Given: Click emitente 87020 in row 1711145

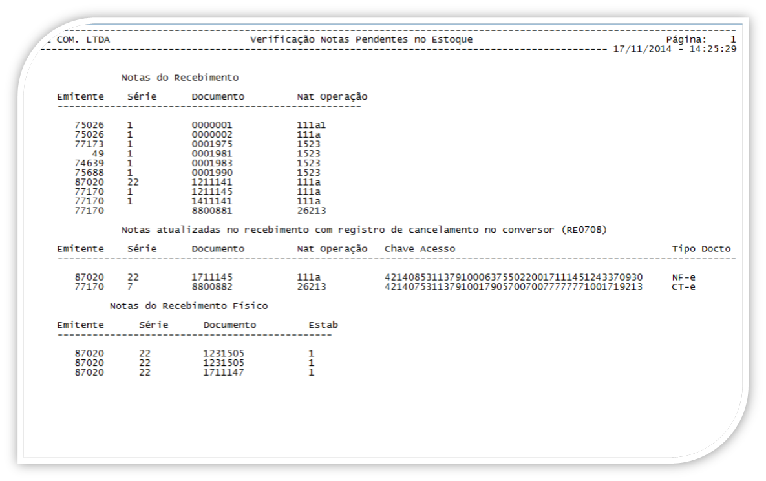Looking at the screenshot, I should click(89, 277).
